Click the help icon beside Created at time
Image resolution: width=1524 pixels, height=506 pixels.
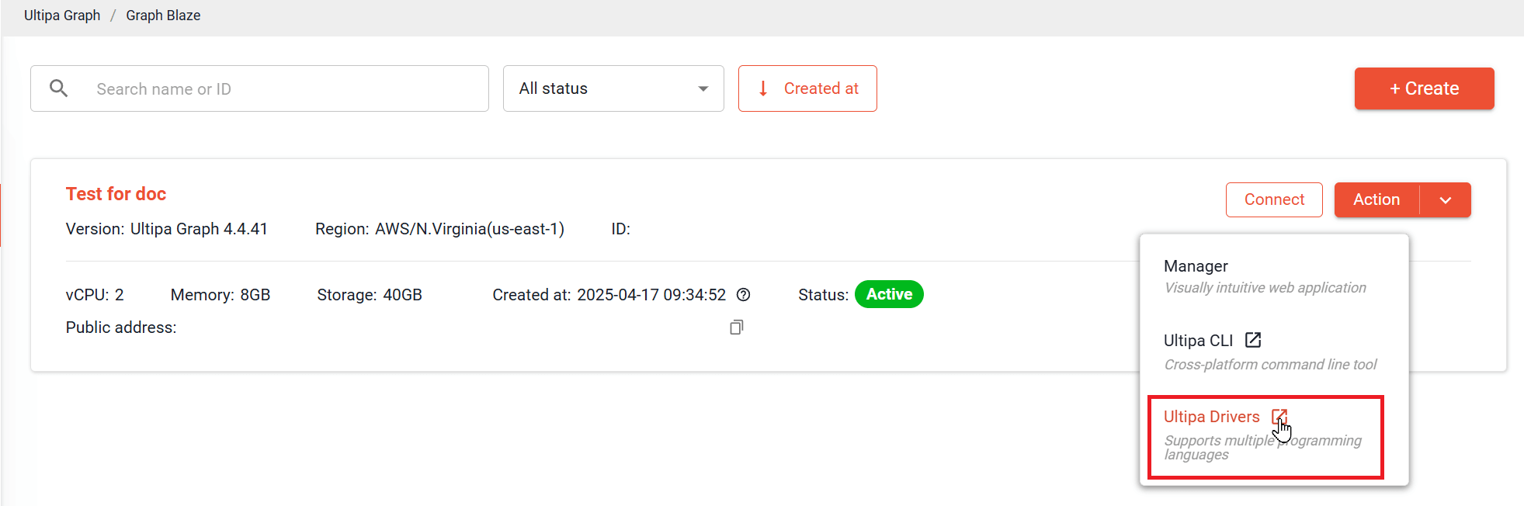coord(743,295)
